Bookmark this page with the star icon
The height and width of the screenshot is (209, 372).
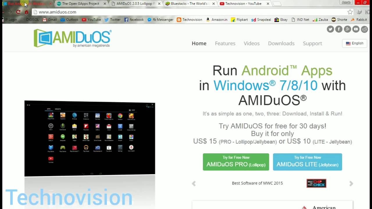(x=350, y=12)
